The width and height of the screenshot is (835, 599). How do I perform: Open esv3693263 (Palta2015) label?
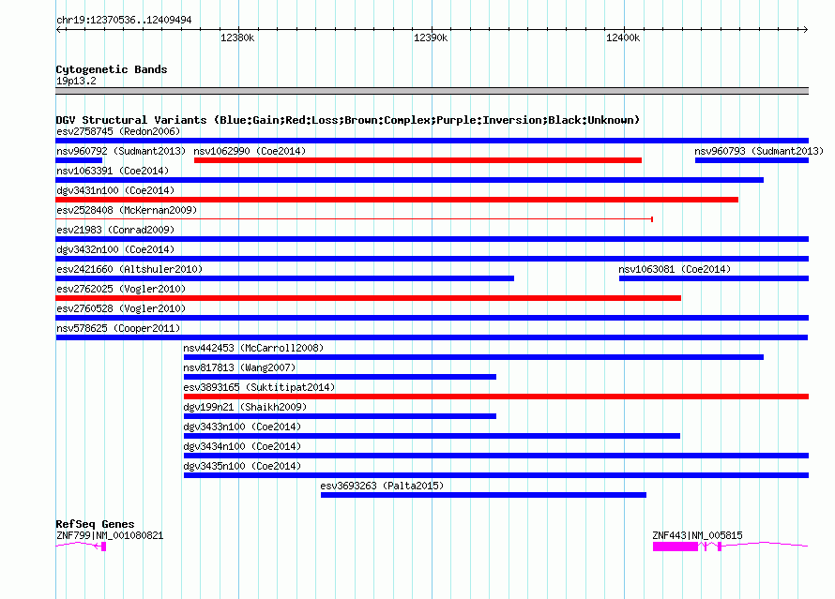pos(382,486)
